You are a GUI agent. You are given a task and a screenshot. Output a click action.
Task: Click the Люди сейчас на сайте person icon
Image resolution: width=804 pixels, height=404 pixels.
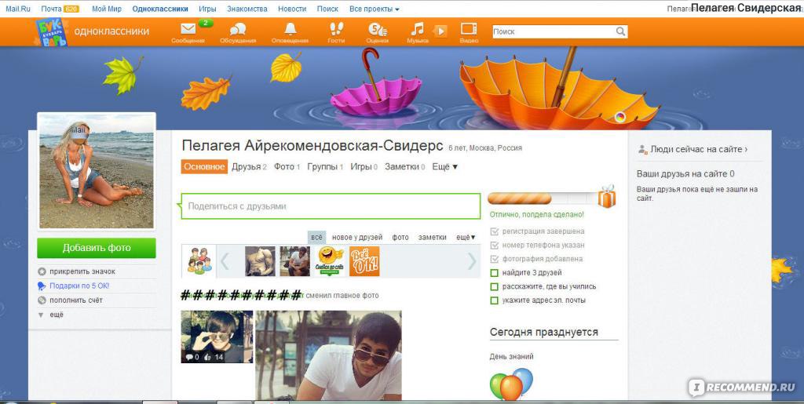pyautogui.click(x=642, y=150)
